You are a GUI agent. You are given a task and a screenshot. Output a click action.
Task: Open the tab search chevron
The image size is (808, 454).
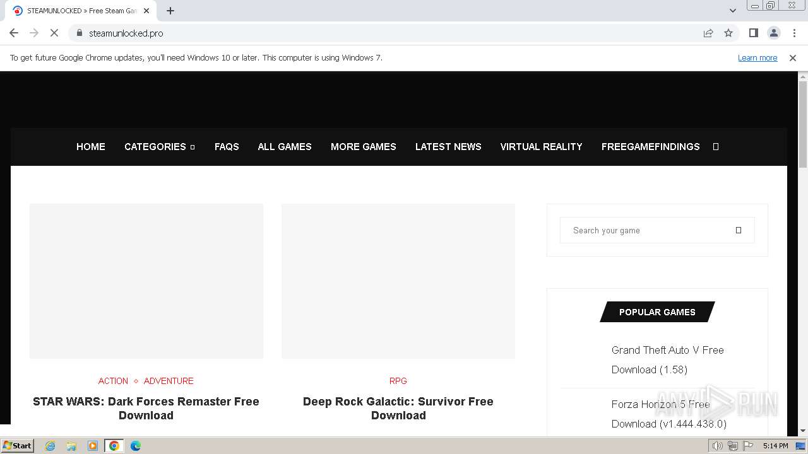tap(733, 11)
